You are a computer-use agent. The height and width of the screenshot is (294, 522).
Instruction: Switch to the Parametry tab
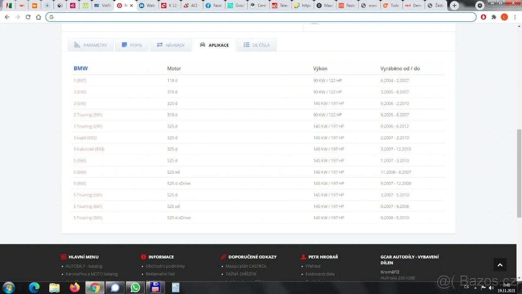[90, 45]
